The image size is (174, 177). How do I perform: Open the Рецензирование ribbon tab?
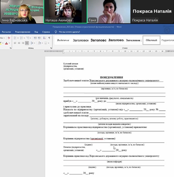[x=22, y=32]
